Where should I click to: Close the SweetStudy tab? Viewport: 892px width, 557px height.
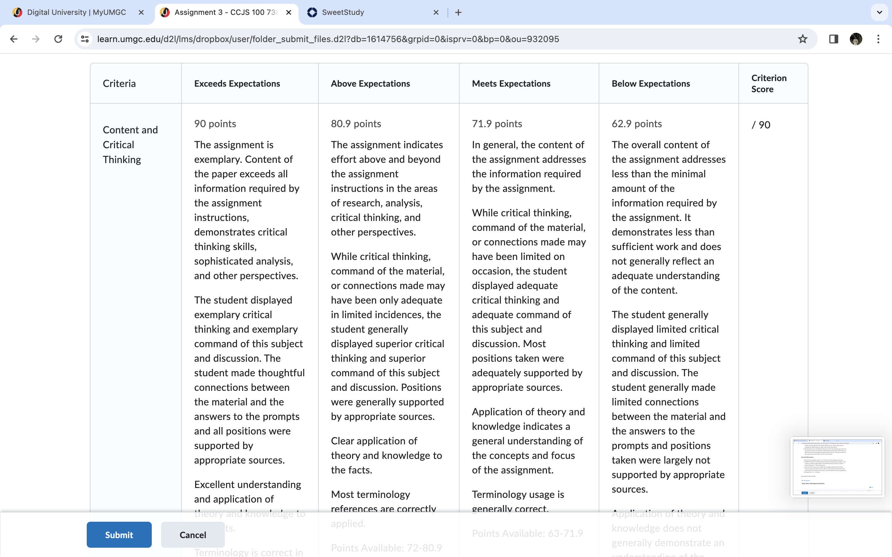[x=436, y=12]
